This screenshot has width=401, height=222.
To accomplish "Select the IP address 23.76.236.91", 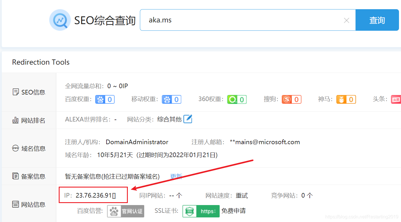I will pos(94,196).
